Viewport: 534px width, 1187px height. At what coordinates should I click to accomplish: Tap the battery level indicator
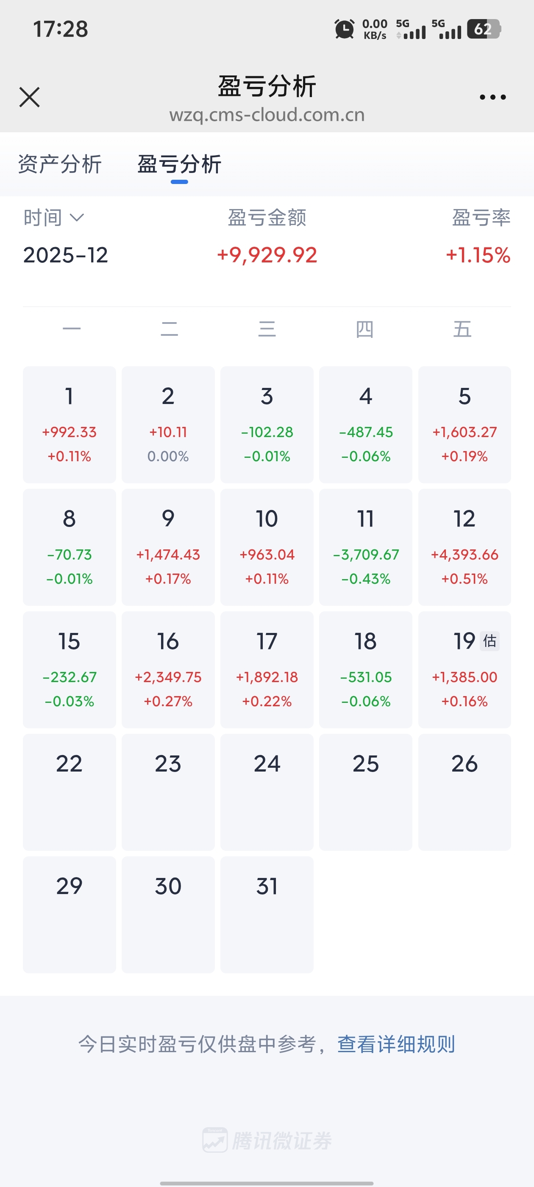click(483, 29)
